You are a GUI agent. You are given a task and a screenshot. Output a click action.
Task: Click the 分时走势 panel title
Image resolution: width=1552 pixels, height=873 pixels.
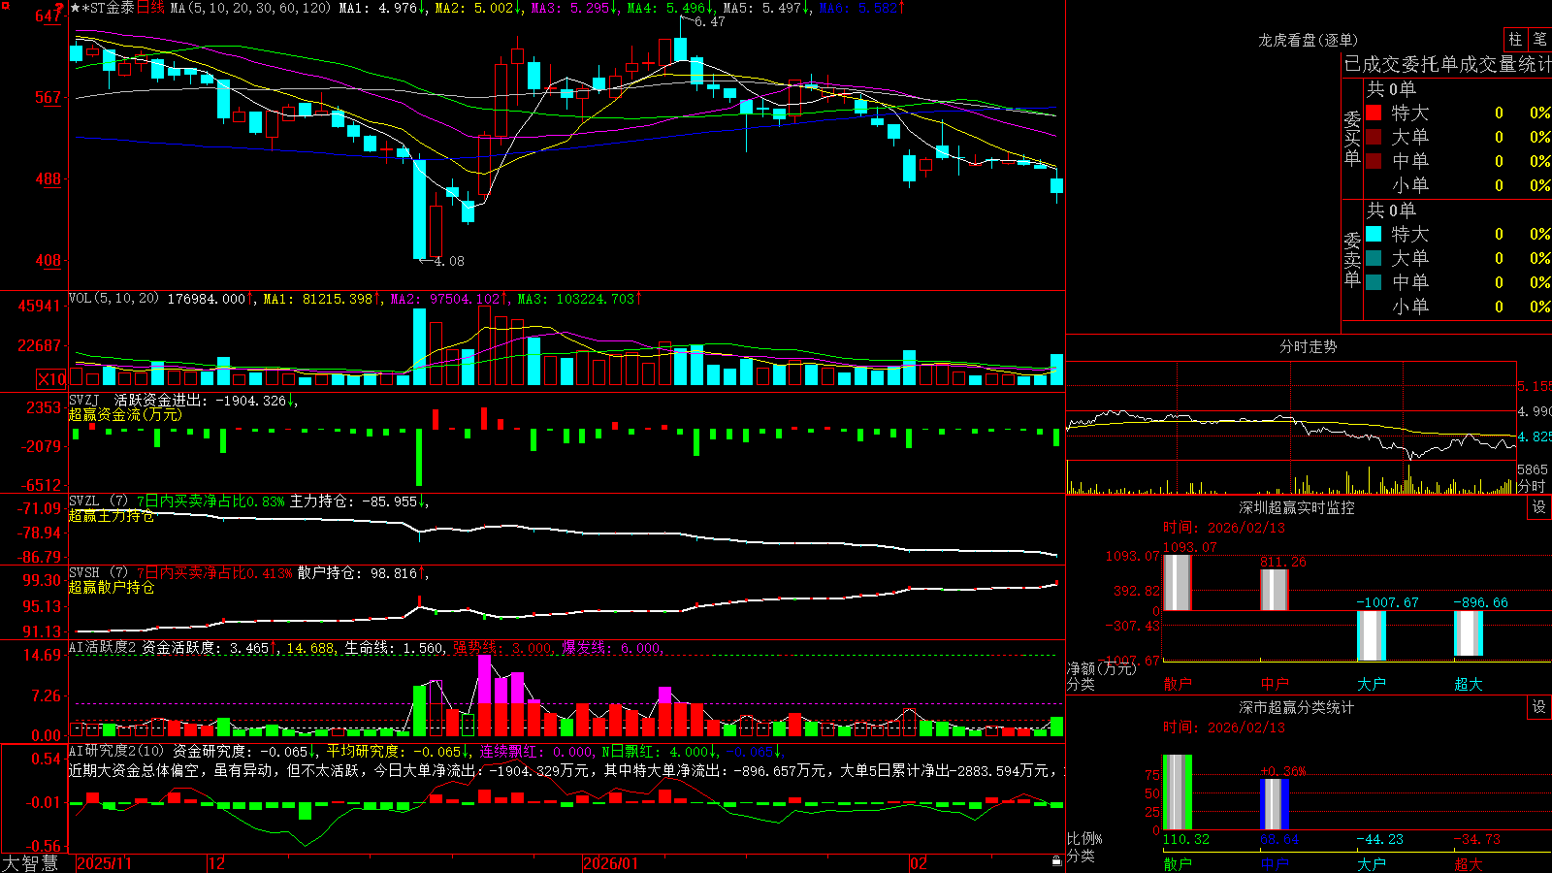pos(1308,346)
